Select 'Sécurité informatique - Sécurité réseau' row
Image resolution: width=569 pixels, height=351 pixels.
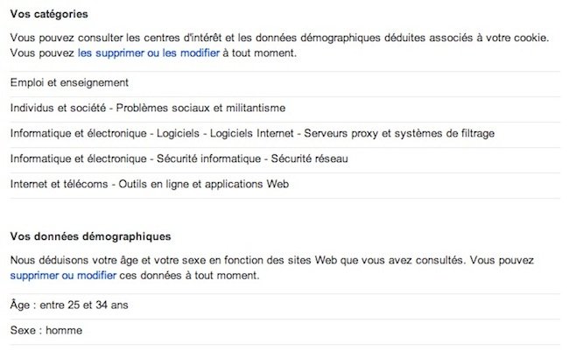tap(284, 160)
